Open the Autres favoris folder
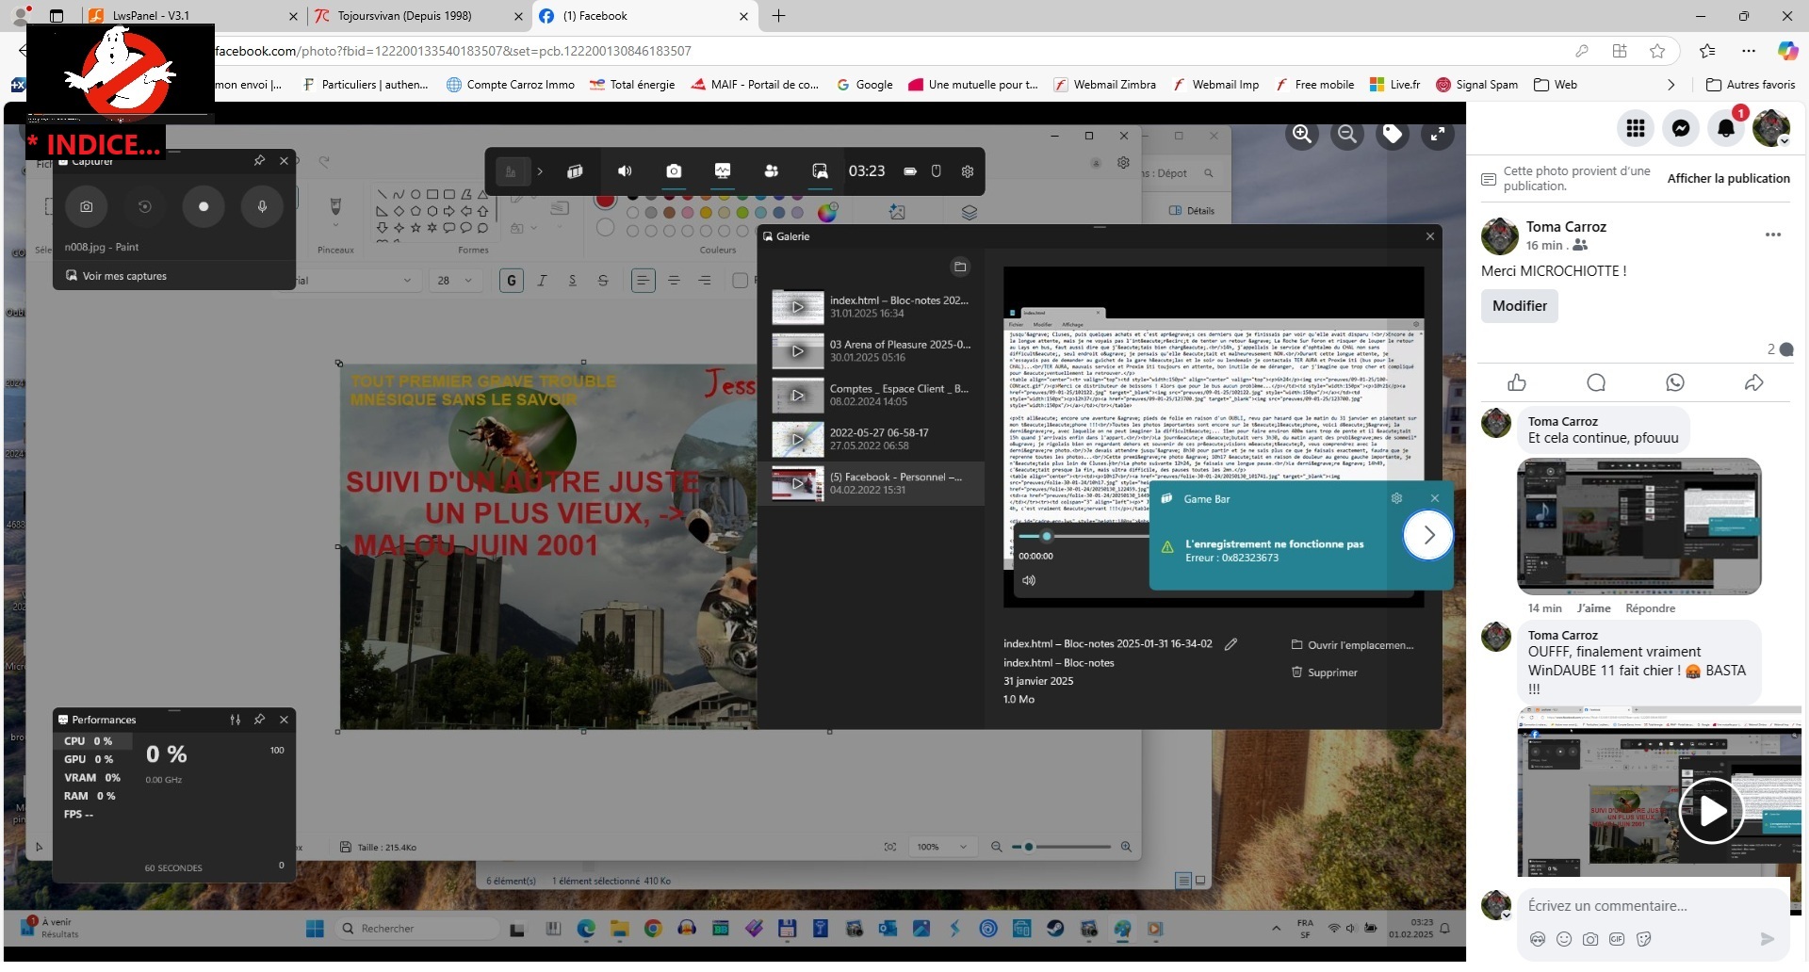This screenshot has width=1809, height=972. (1751, 85)
